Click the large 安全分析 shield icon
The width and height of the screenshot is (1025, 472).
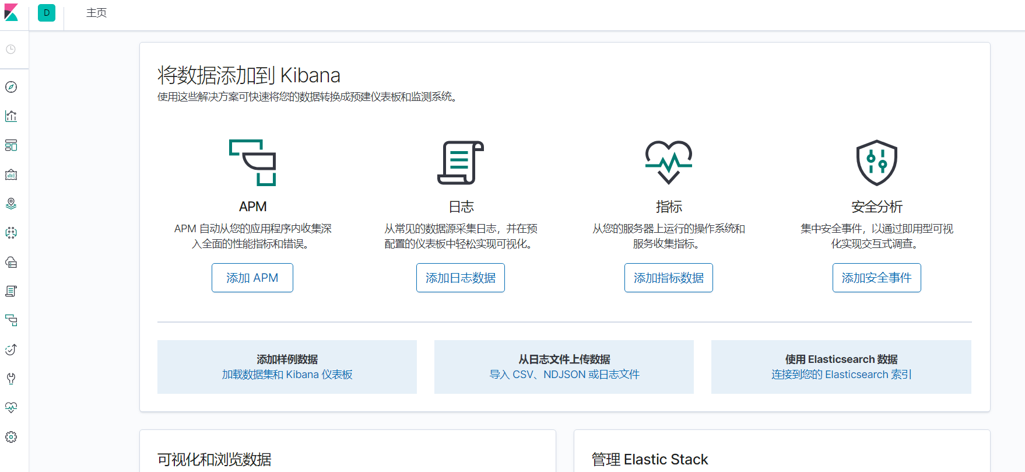tap(877, 163)
